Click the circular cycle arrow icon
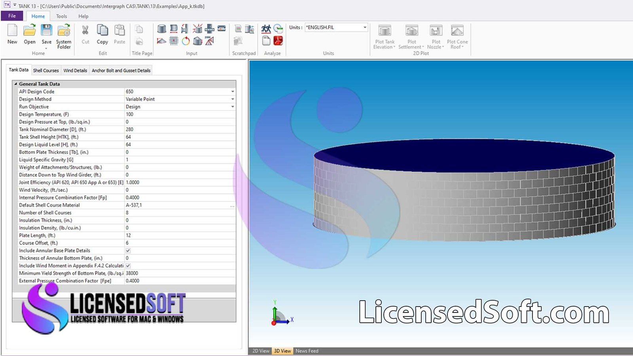This screenshot has width=633, height=356. tap(186, 41)
